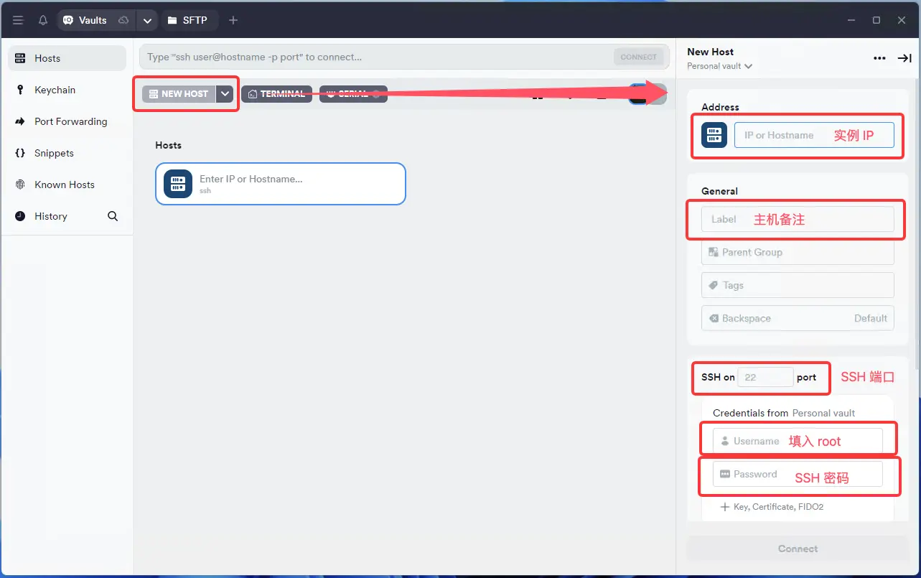Expand the Vaults dropdown arrow
Viewport: 921px width, 578px height.
click(147, 21)
